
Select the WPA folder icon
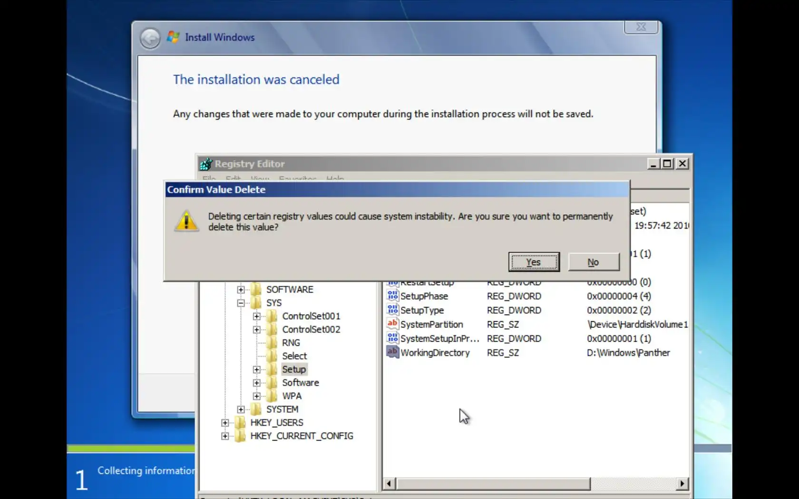pyautogui.click(x=272, y=395)
